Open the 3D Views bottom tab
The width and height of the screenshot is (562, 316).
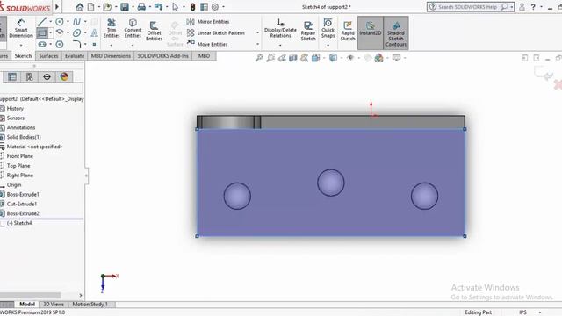click(x=54, y=305)
